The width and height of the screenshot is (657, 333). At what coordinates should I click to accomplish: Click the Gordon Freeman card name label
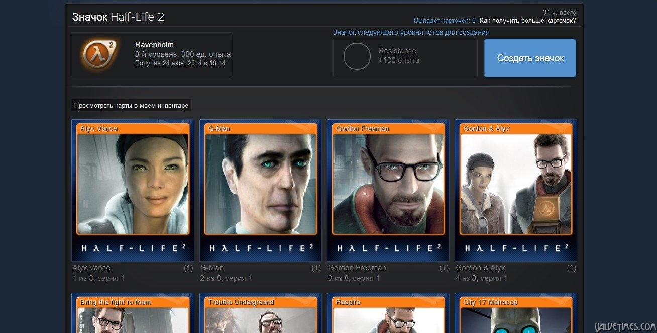coord(357,268)
